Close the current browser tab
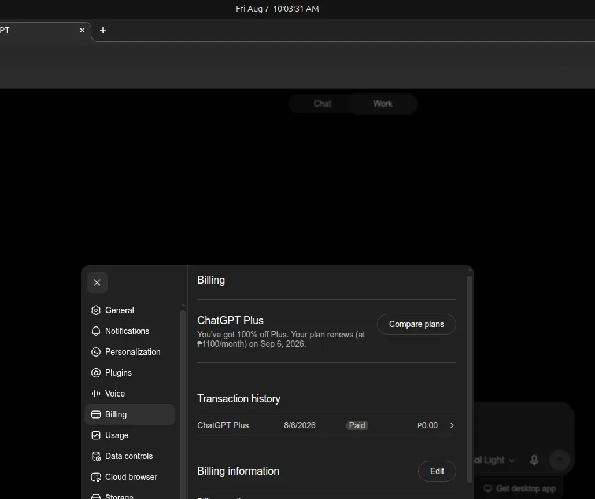 click(82, 30)
